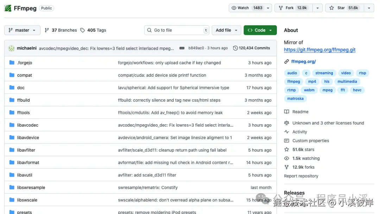Open the green Code dropdown
The image size is (380, 214).
260,30
